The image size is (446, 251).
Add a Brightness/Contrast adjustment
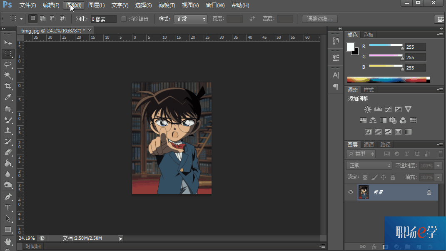coord(368,109)
